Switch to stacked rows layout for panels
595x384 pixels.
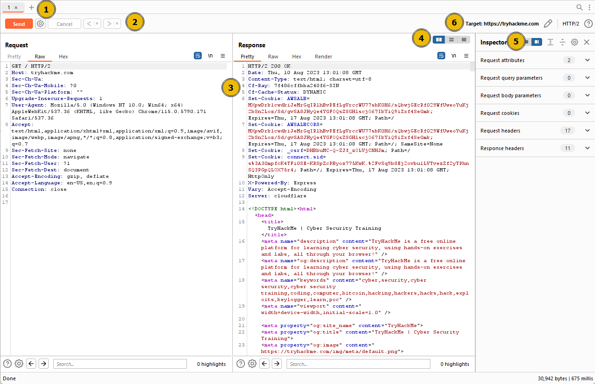point(451,40)
